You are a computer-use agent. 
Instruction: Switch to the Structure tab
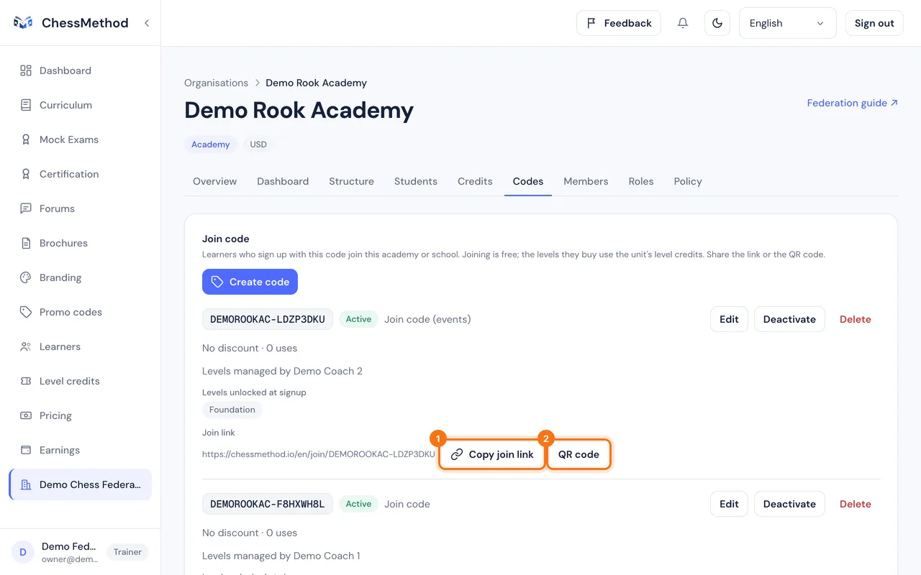tap(351, 181)
